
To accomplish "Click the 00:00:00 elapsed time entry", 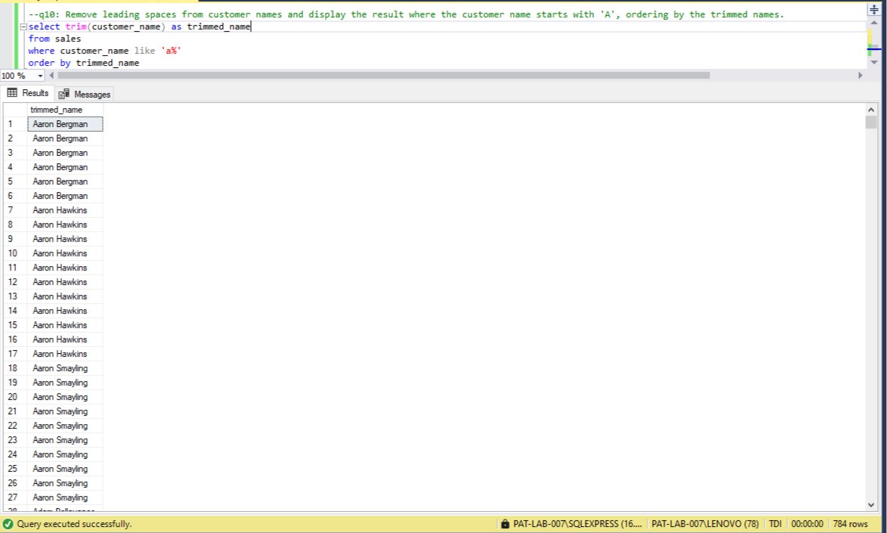I will click(807, 524).
